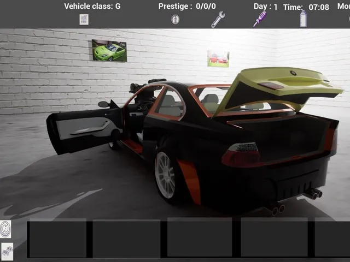Click the circular rotate arrows icon

(5, 229)
